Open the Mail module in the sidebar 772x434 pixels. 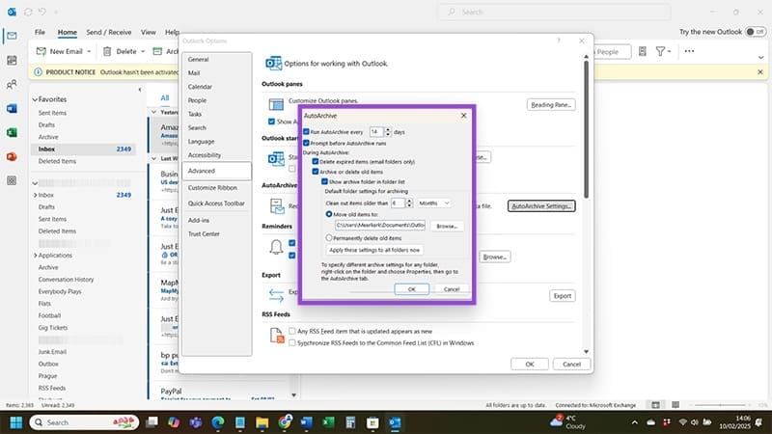(12, 36)
